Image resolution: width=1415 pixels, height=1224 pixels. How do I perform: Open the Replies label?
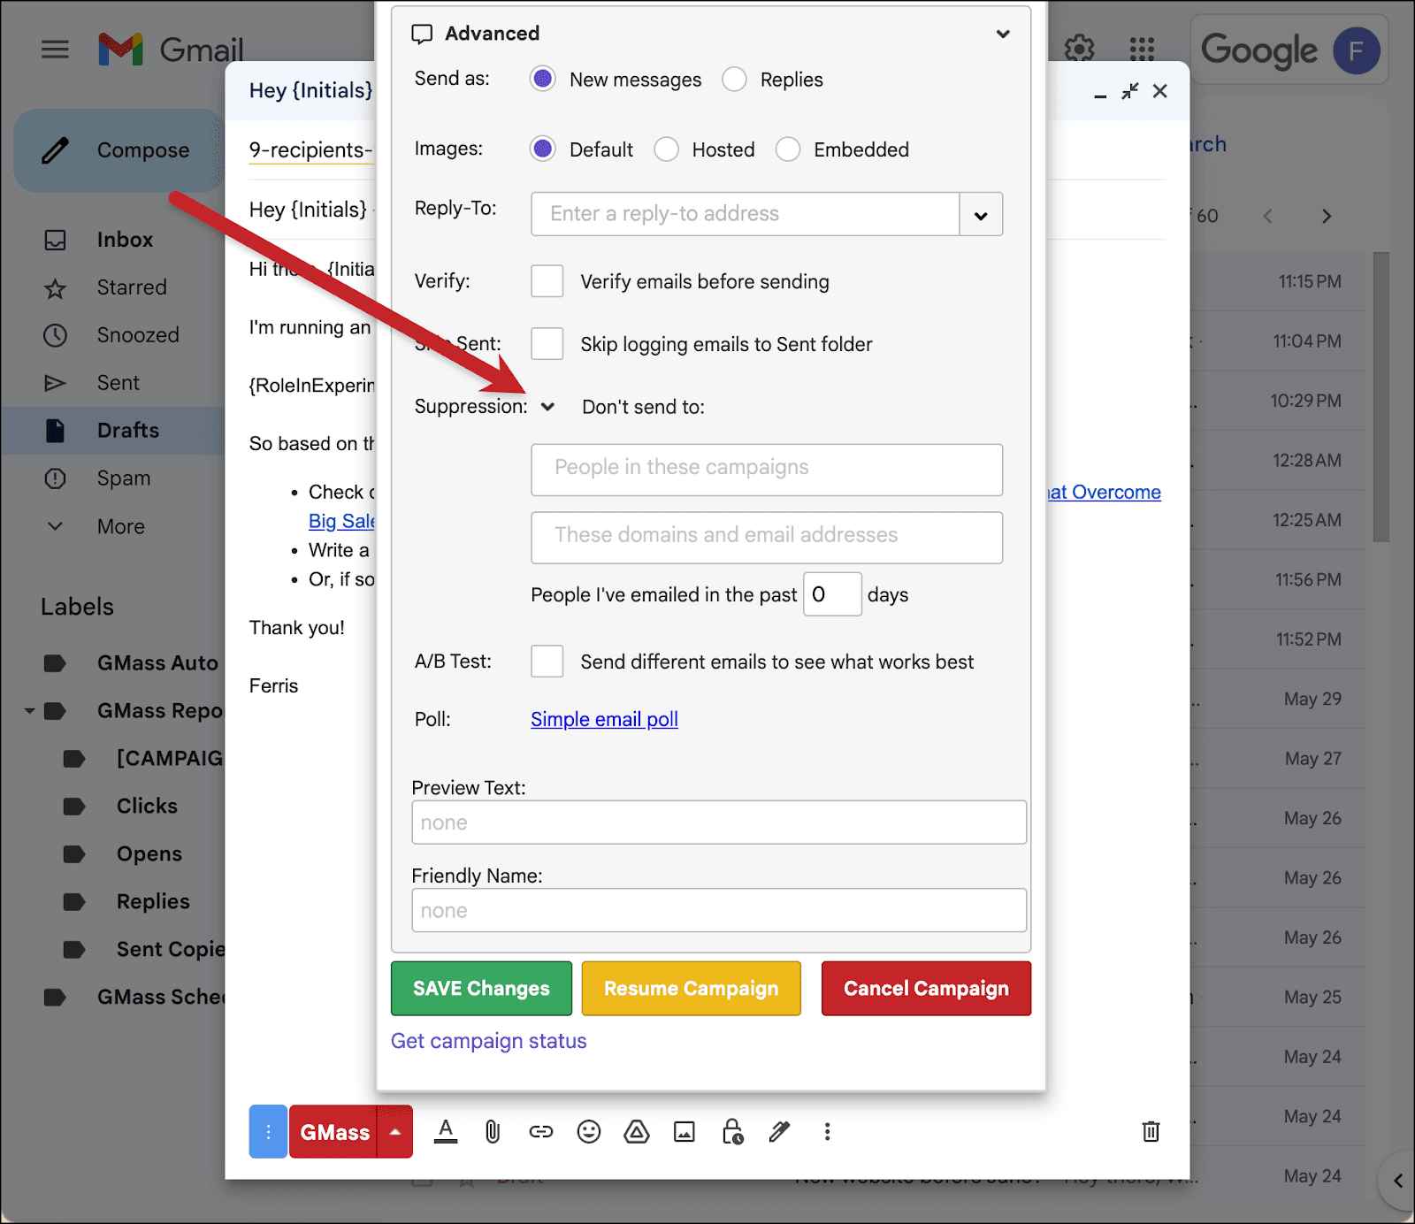(x=153, y=901)
